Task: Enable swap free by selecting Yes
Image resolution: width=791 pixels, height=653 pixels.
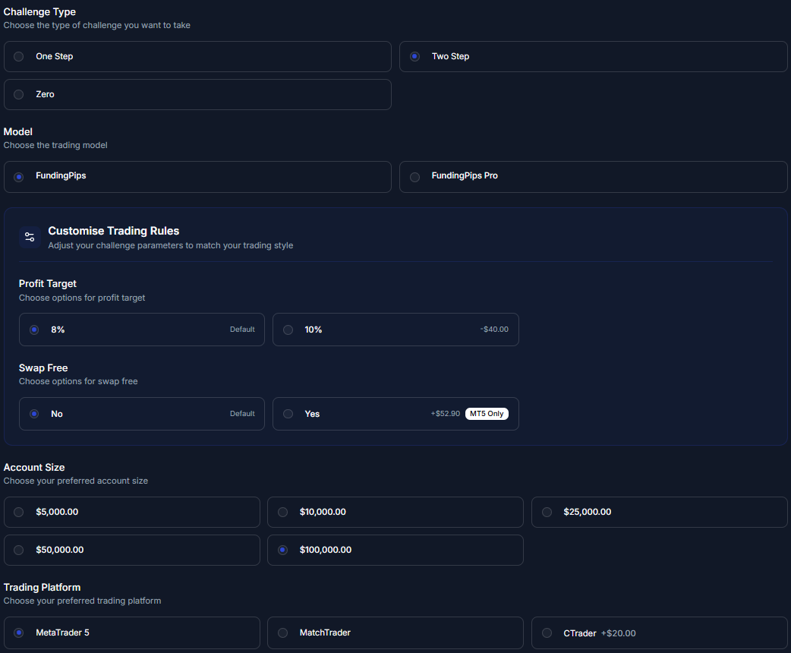Action: pyautogui.click(x=288, y=414)
